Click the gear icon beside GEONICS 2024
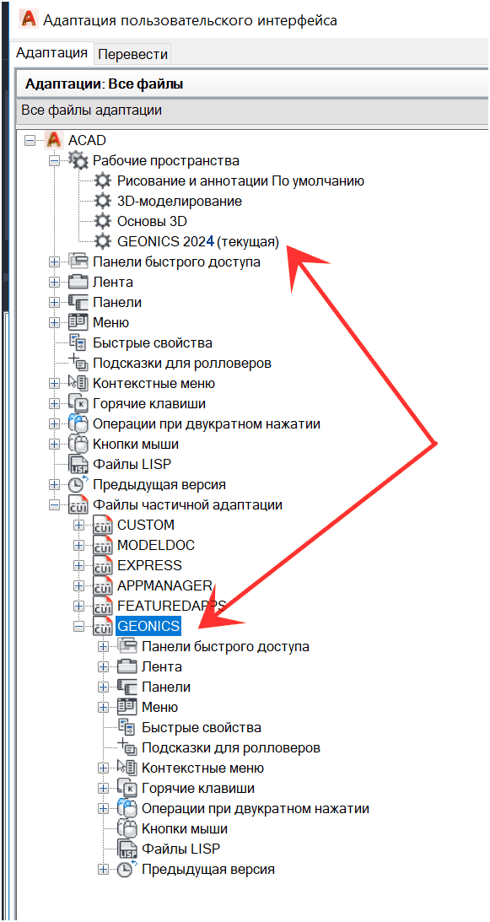Viewport: 490px width, 922px height. [x=102, y=240]
